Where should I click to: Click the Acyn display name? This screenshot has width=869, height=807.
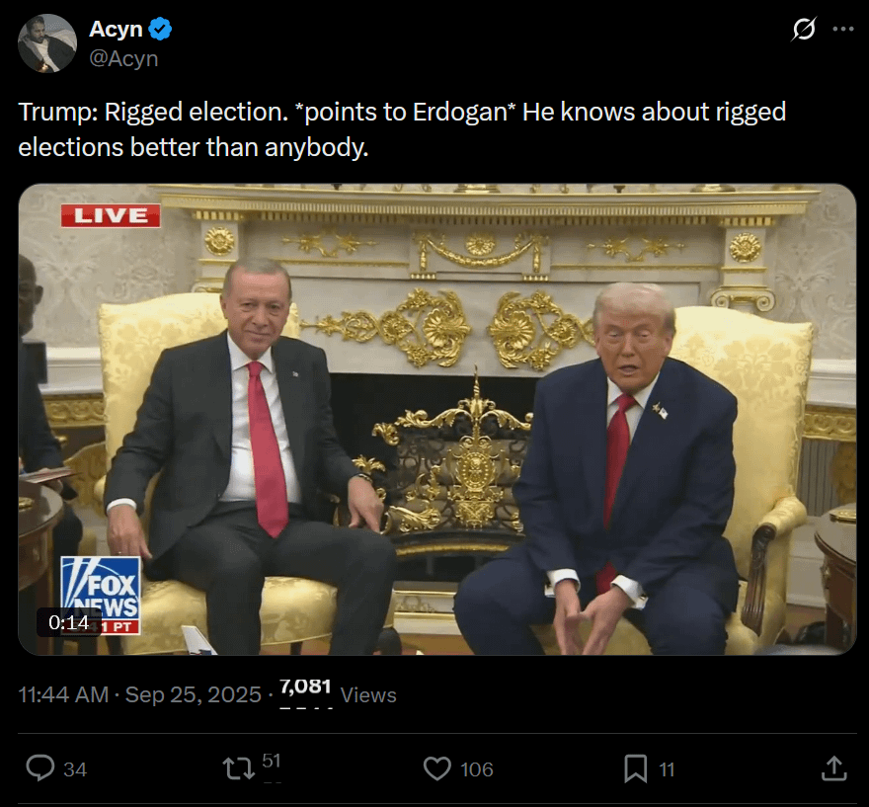(x=116, y=29)
